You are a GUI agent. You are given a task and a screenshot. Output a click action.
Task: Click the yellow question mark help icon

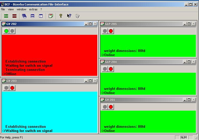point(61,16)
